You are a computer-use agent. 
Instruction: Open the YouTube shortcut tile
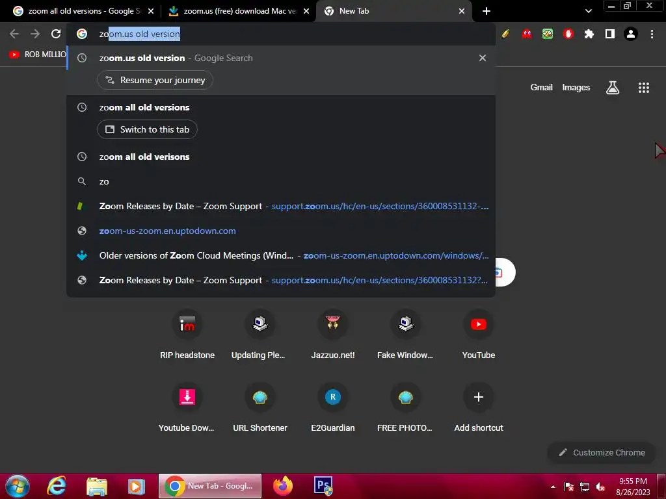point(479,335)
